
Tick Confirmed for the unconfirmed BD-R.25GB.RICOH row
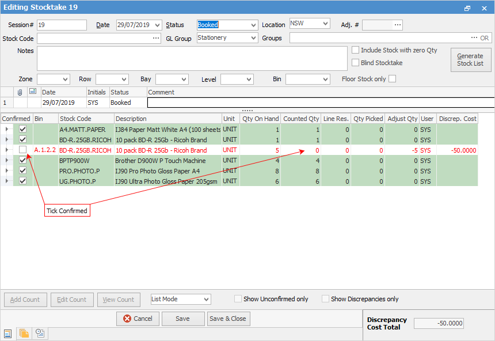pyautogui.click(x=23, y=150)
